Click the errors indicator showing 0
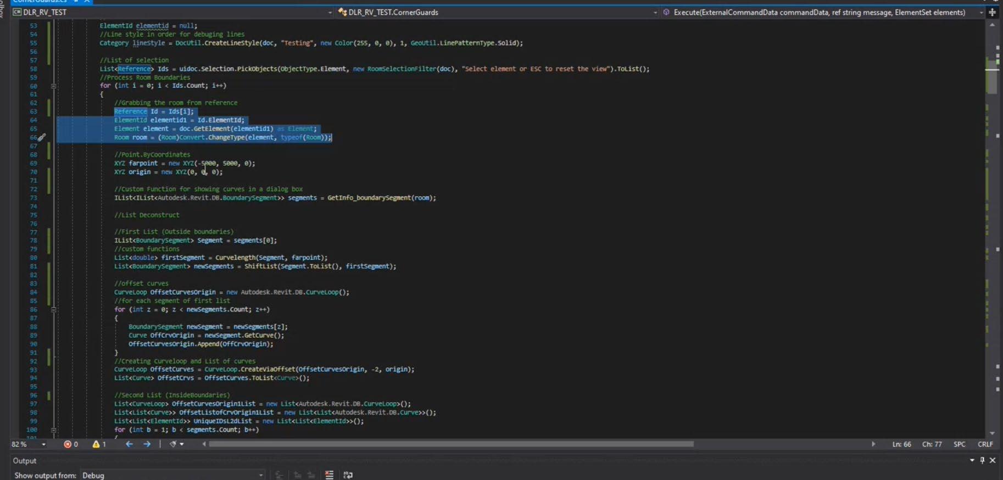 [x=71, y=444]
